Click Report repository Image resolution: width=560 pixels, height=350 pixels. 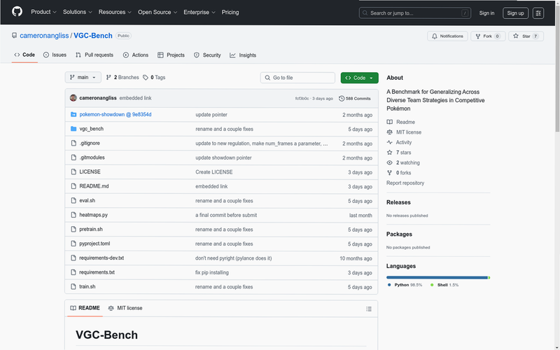pyautogui.click(x=405, y=183)
